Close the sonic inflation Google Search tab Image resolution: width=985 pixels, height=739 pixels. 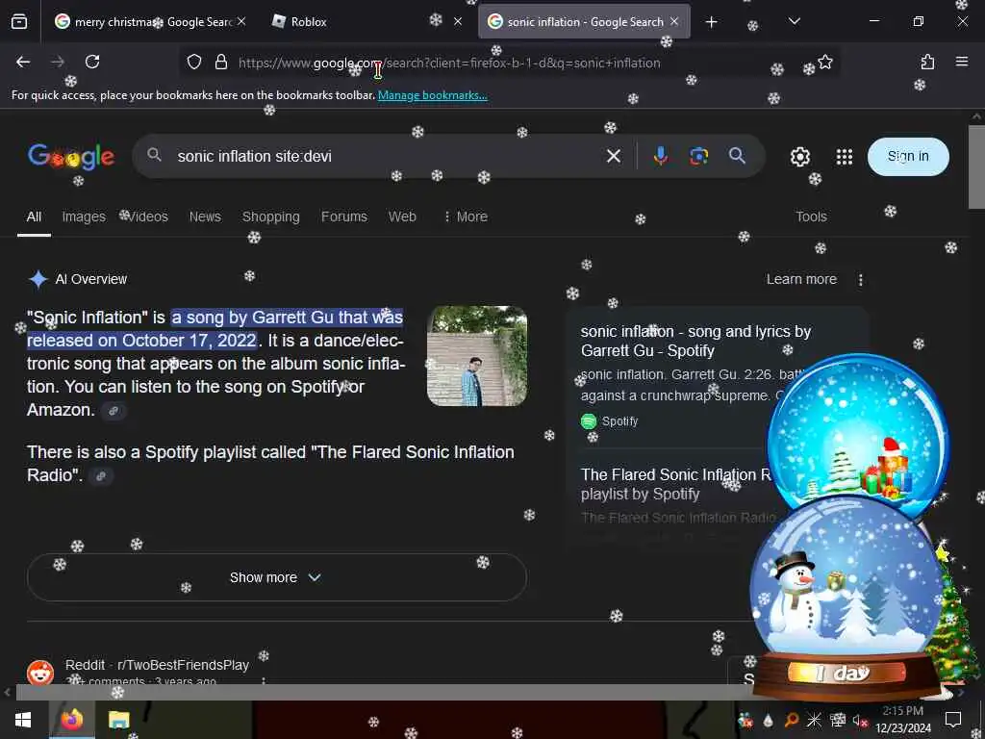pyautogui.click(x=674, y=21)
